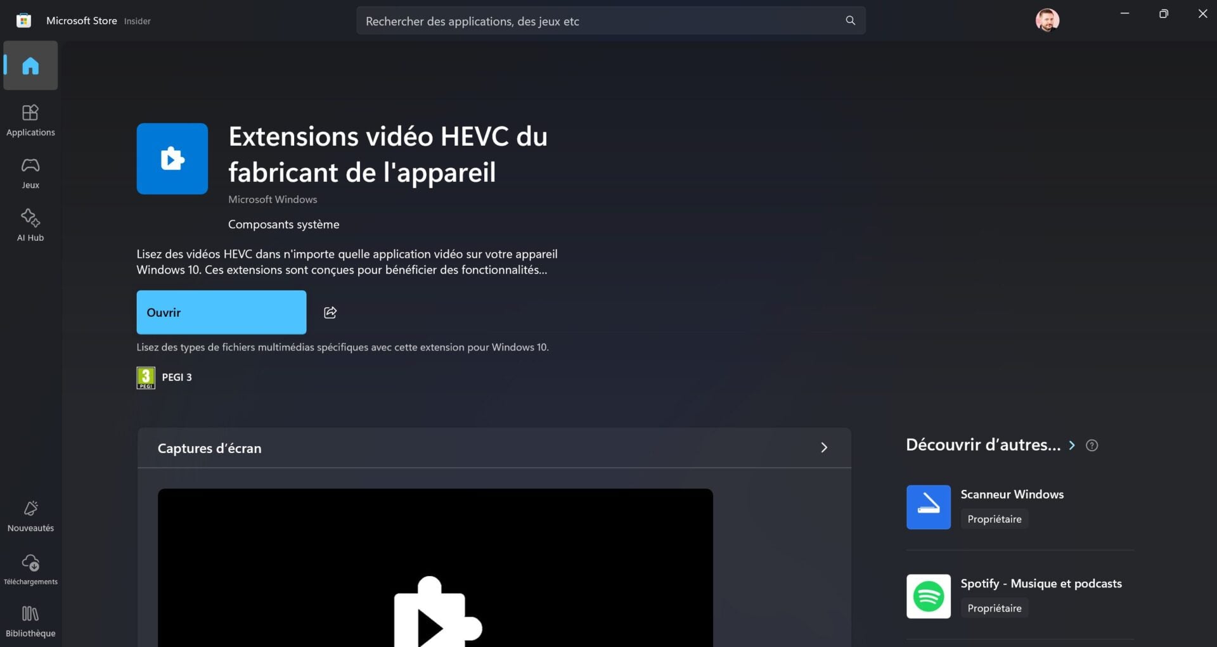Click the Extensions vidéo HEVC title
Image resolution: width=1217 pixels, height=647 pixels.
coord(388,154)
